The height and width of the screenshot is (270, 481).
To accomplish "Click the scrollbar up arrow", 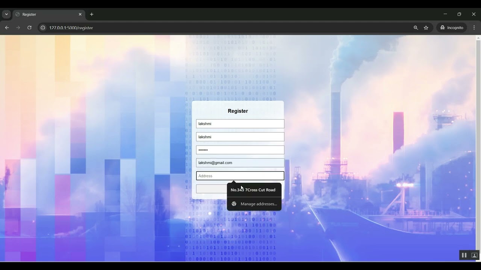I will coord(478,38).
